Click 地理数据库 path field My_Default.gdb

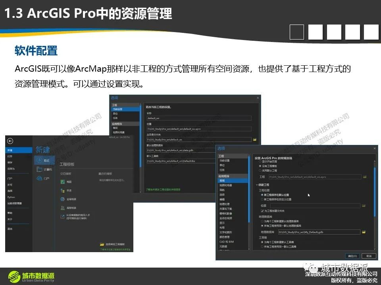click(x=319, y=232)
